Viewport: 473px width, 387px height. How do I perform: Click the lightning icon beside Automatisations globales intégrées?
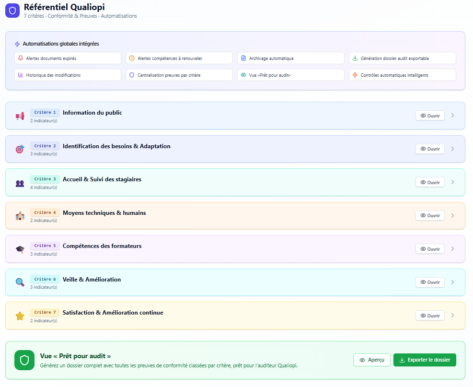coord(17,44)
